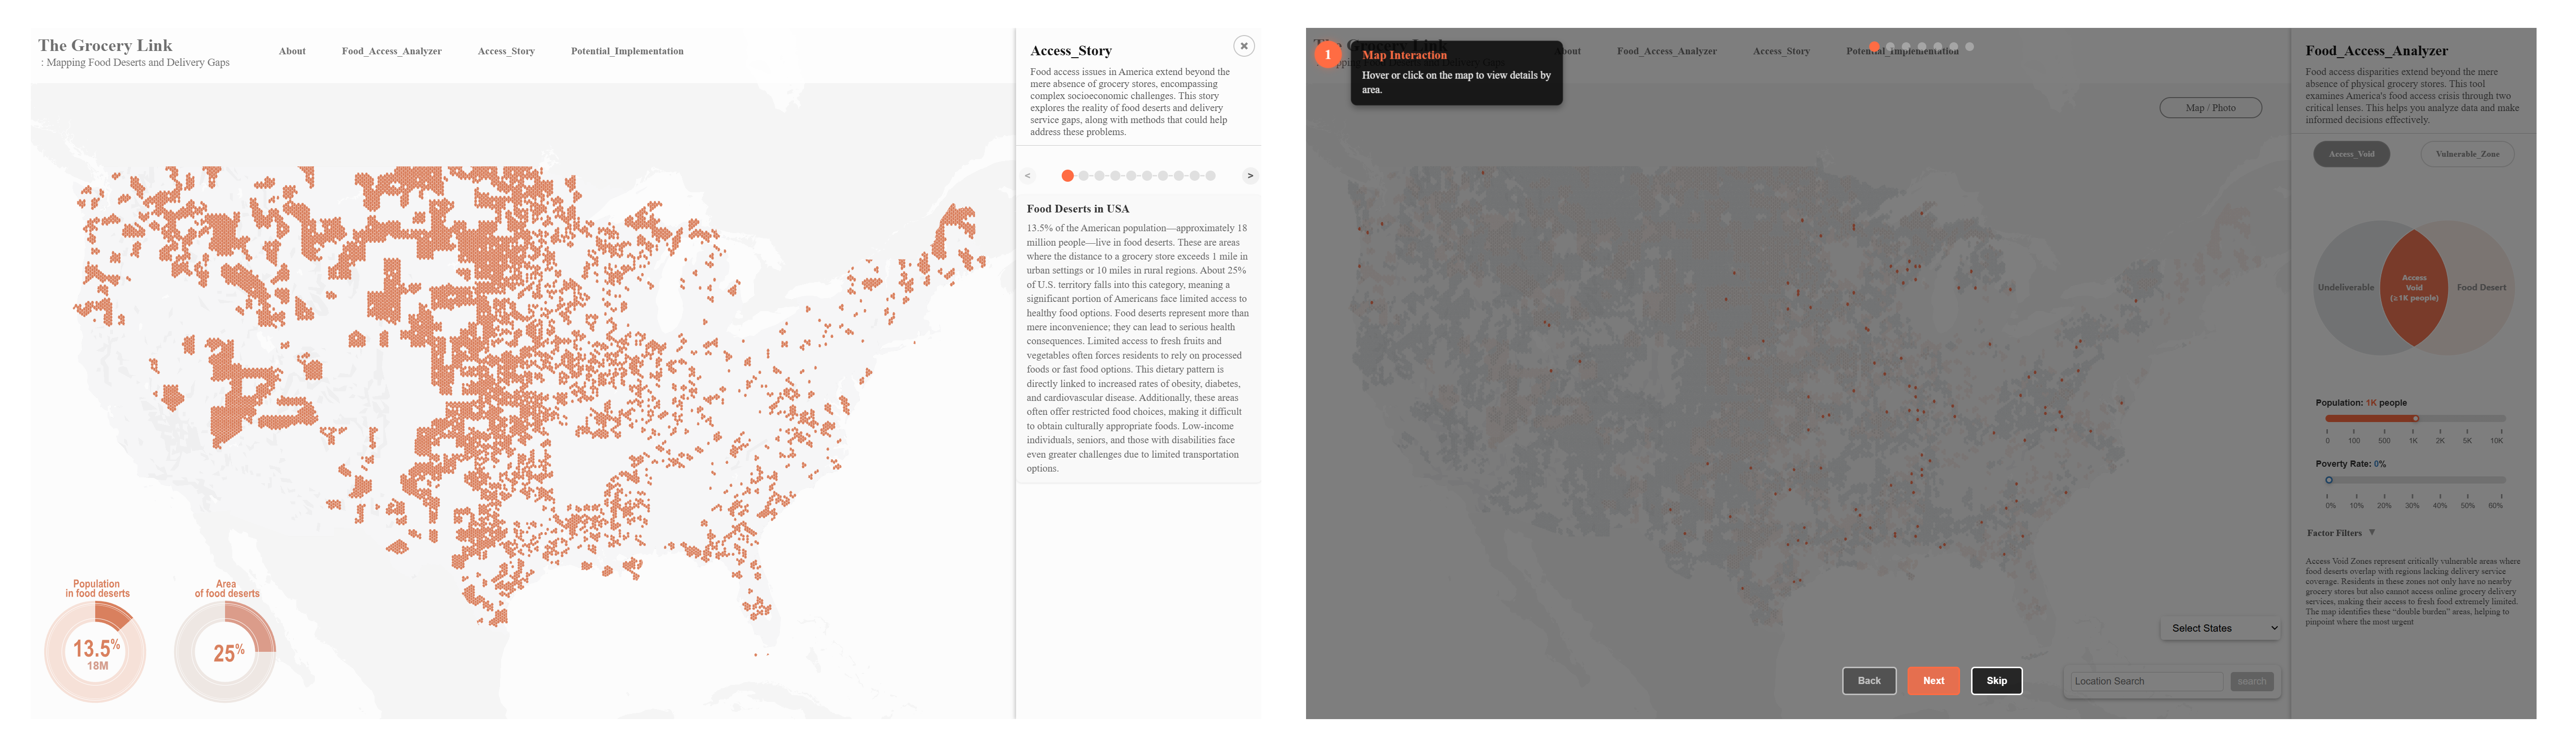Select Access_Story in the left screen nav
The image size is (2576, 747).
[506, 51]
